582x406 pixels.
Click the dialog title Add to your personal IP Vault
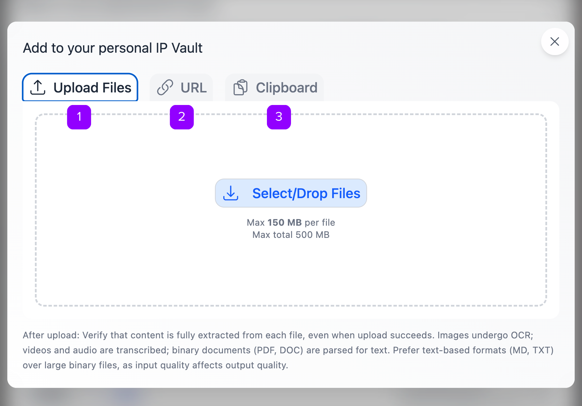pos(112,48)
